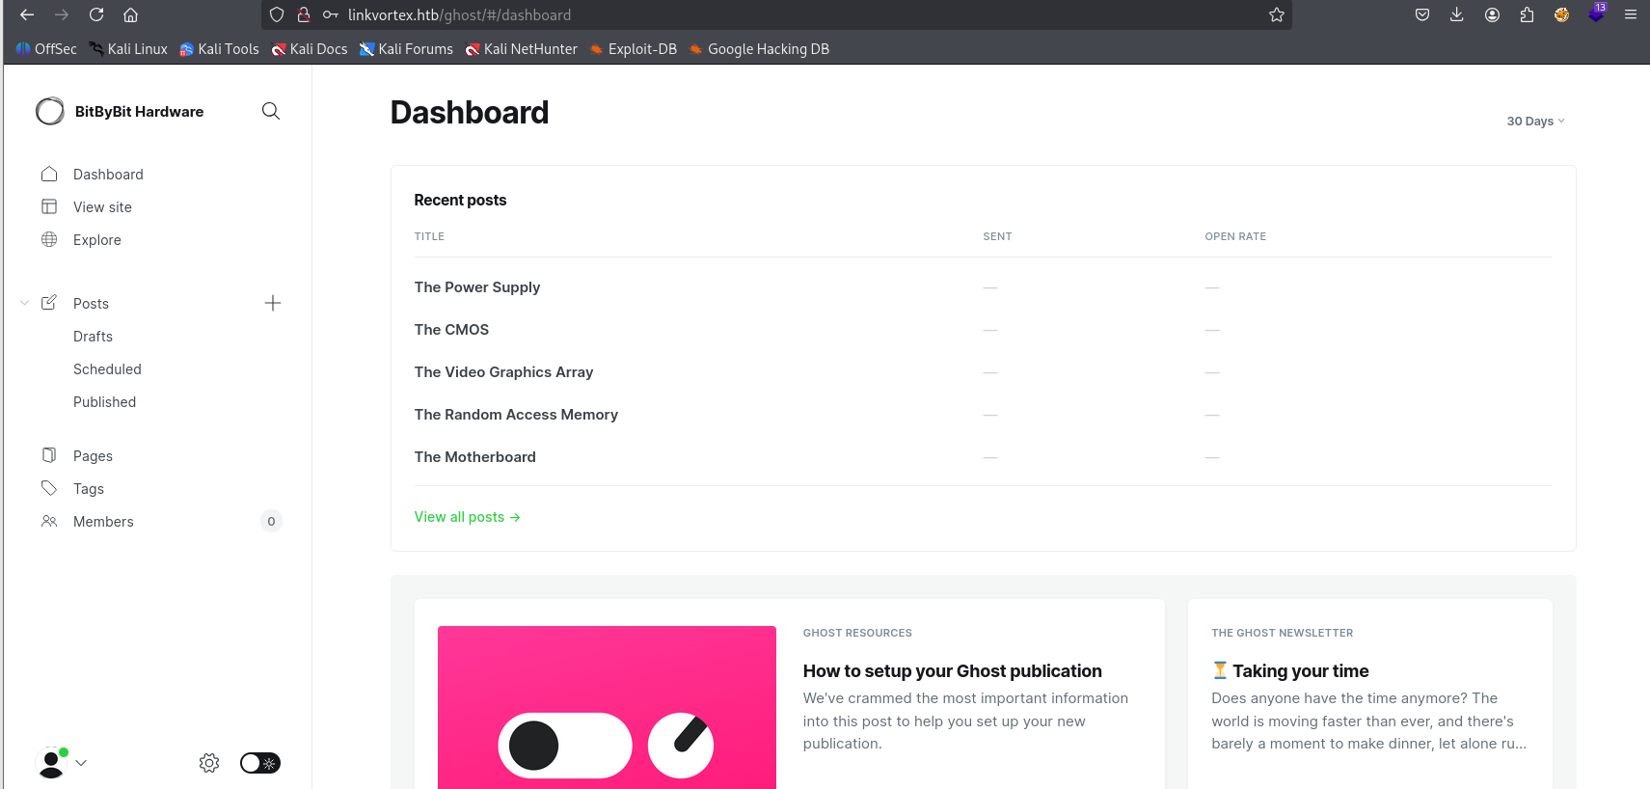
Task: Click the Tags label icon
Action: (49, 488)
